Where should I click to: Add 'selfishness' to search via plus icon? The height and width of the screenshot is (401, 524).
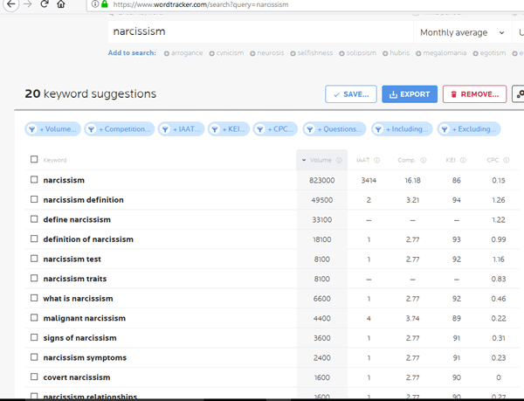coord(293,53)
